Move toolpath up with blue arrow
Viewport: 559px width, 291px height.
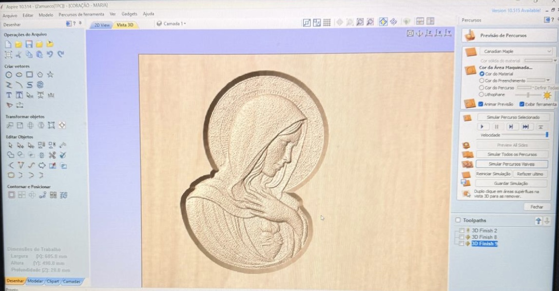click(x=538, y=221)
